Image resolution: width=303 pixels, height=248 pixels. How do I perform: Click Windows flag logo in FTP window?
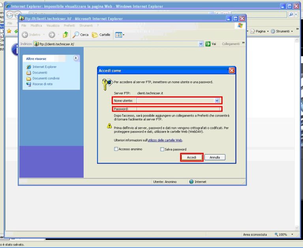240,26
